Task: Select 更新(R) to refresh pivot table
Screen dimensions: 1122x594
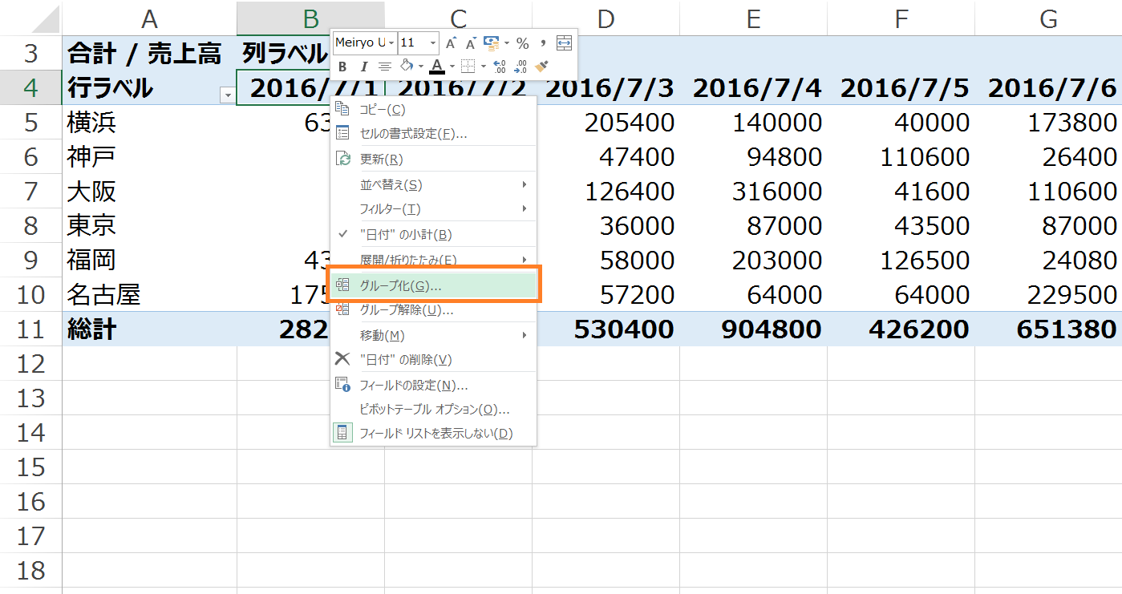Action: (433, 159)
